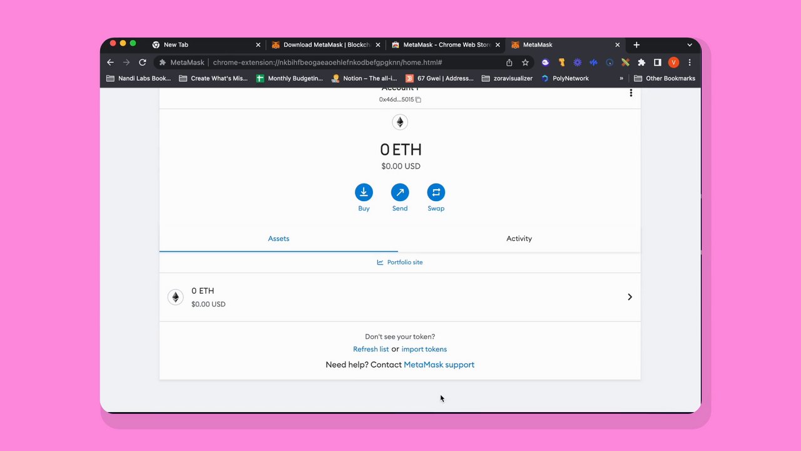This screenshot has width=801, height=451.
Task: Click the browser back arrow
Action: tap(110, 62)
